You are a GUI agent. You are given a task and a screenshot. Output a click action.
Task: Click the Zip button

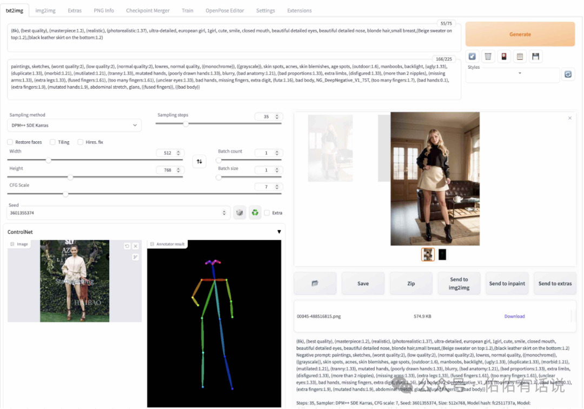[411, 283]
